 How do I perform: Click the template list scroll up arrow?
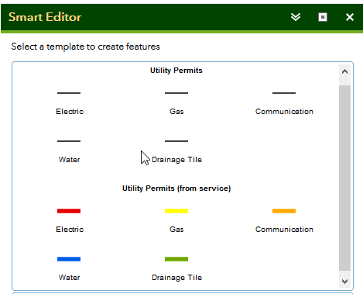344,71
